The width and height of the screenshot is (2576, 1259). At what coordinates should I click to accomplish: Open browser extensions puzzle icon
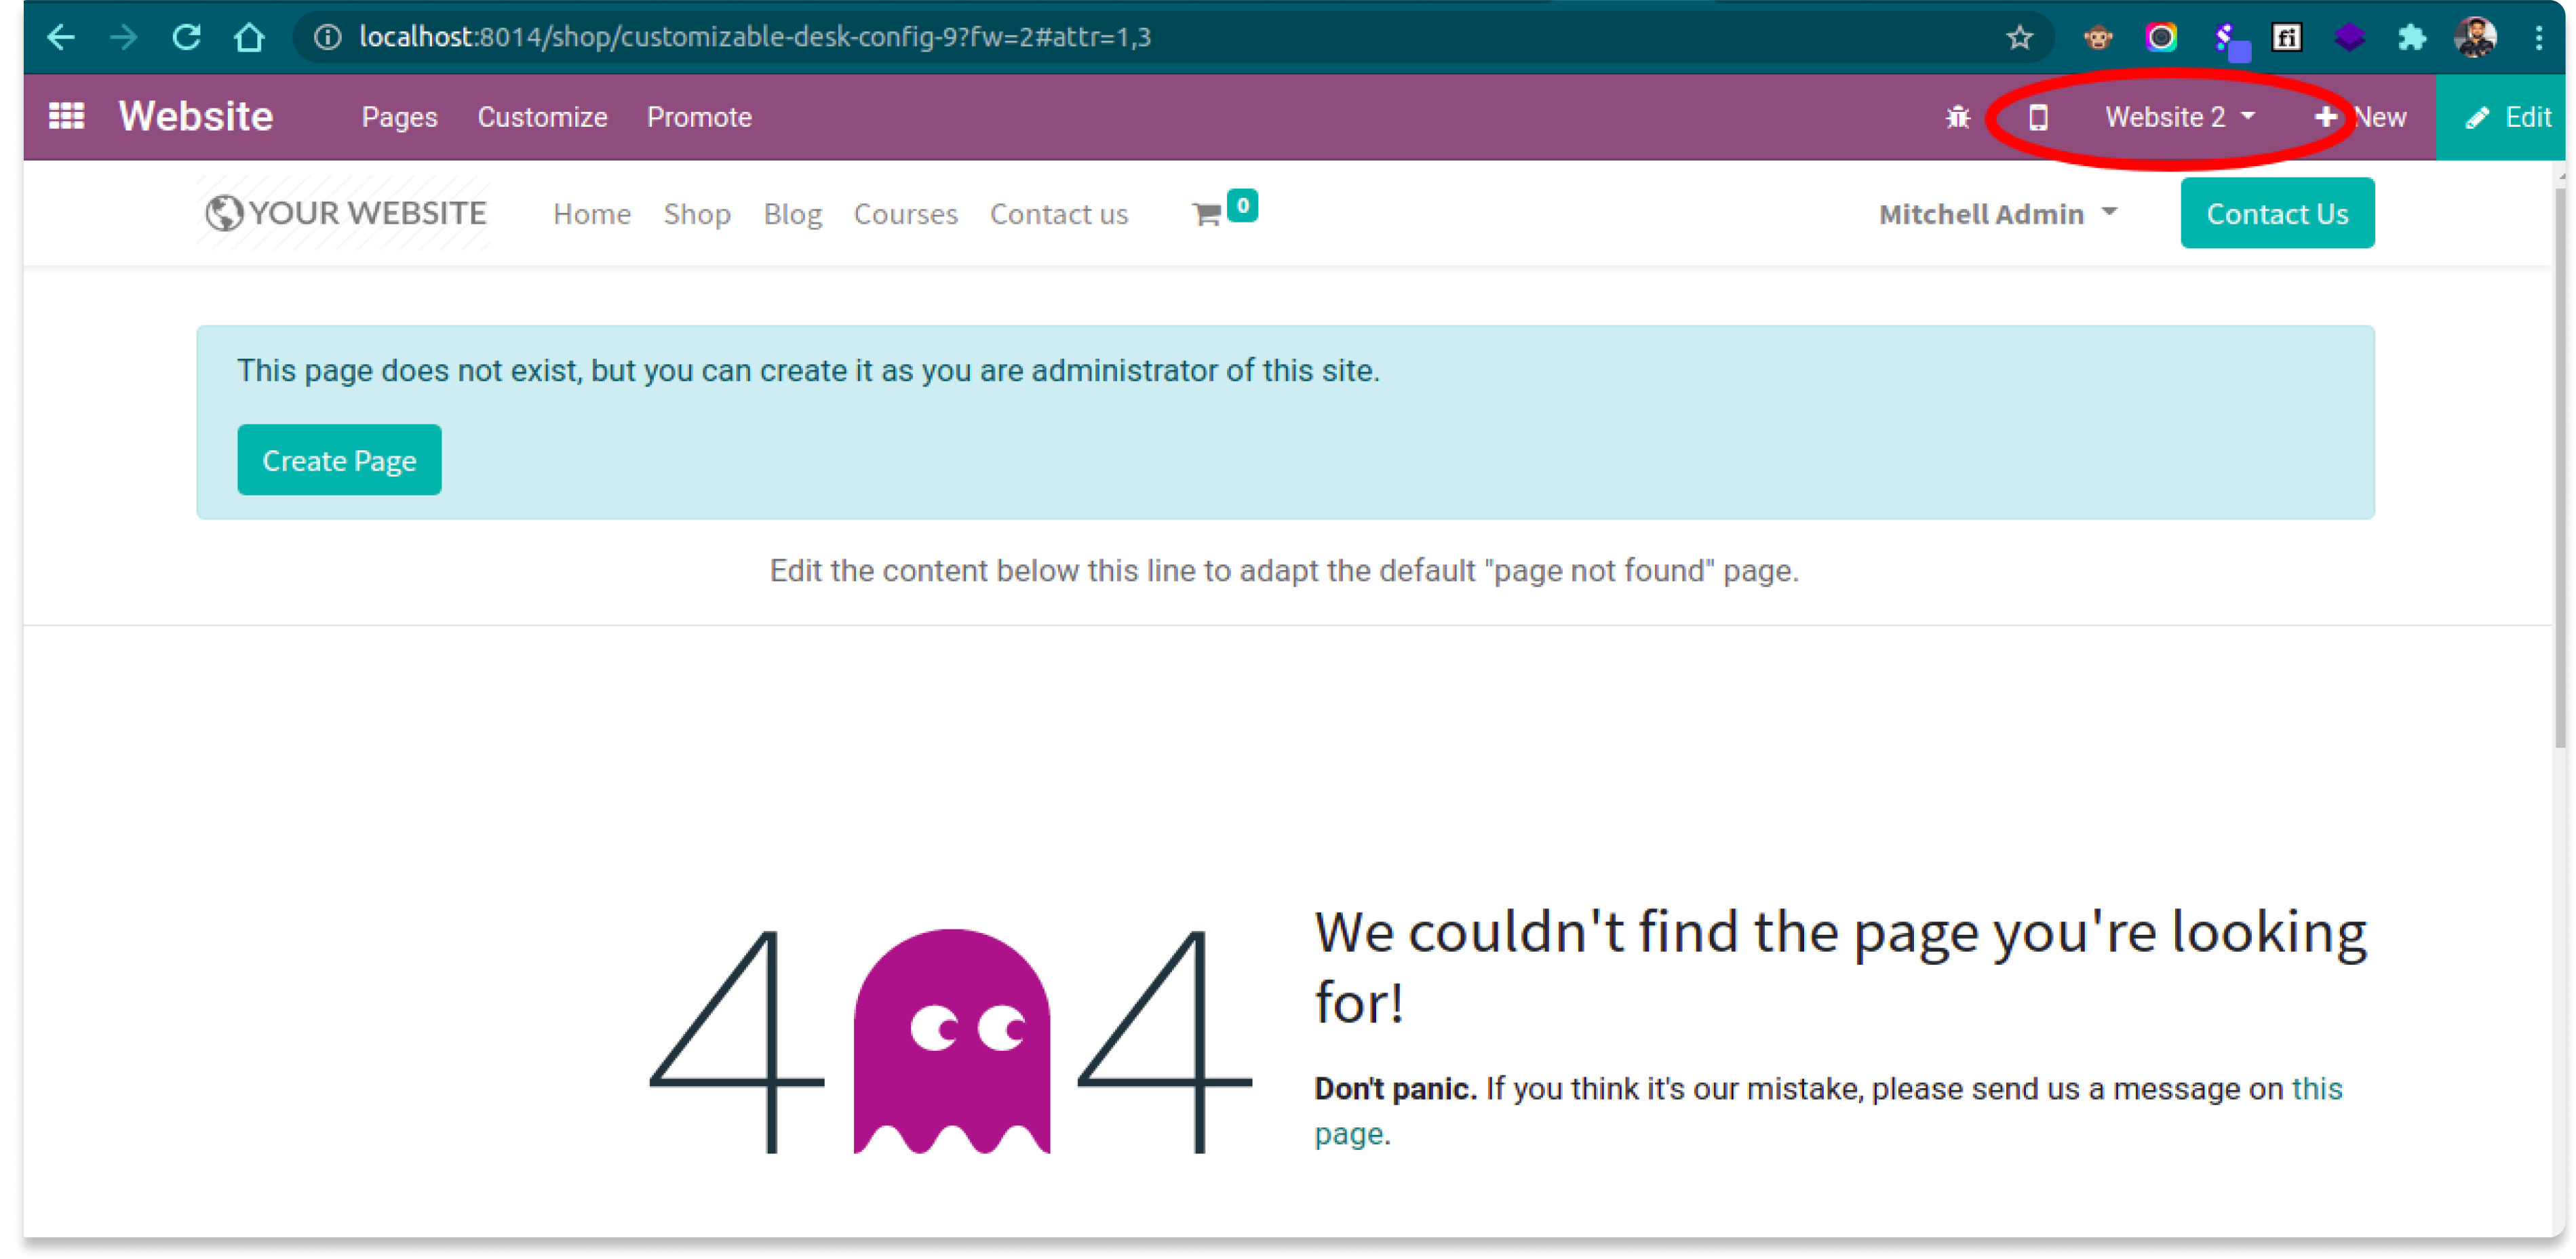[2411, 38]
